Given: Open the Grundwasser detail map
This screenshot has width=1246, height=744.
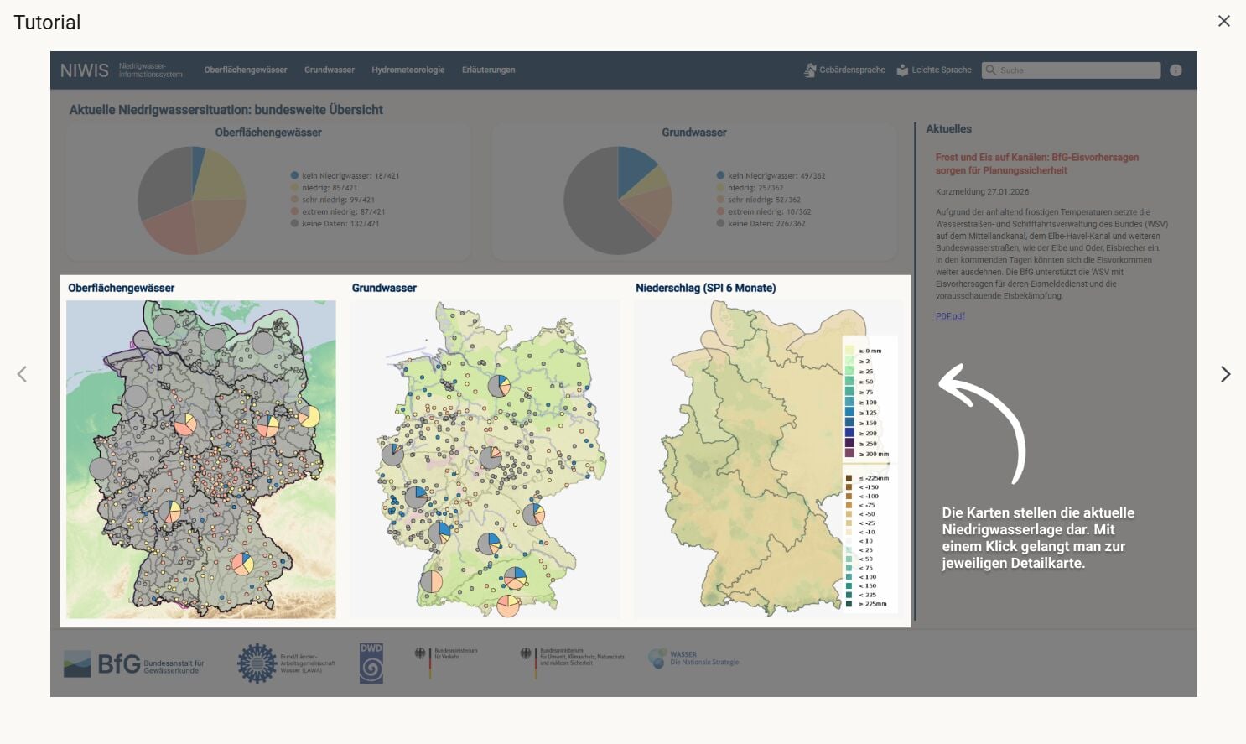Looking at the screenshot, I should (485, 460).
